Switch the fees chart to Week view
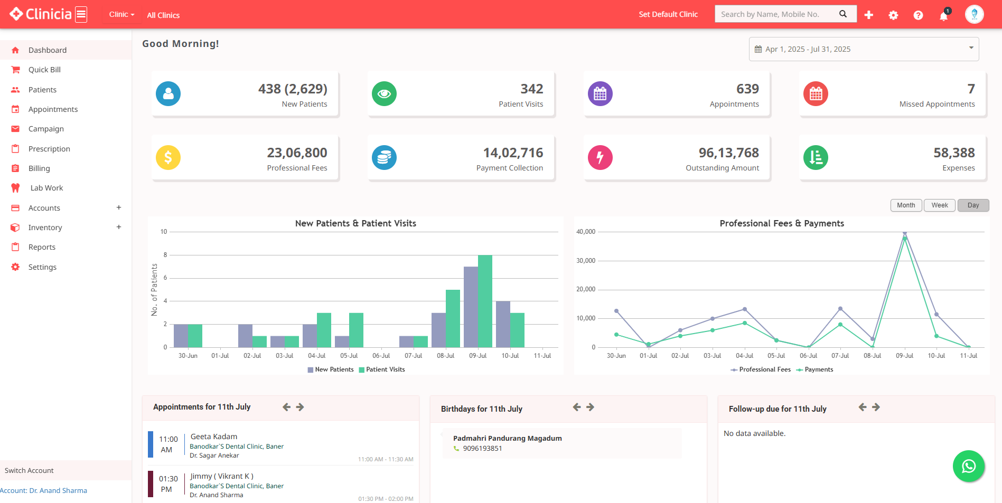1002x503 pixels. (x=939, y=205)
